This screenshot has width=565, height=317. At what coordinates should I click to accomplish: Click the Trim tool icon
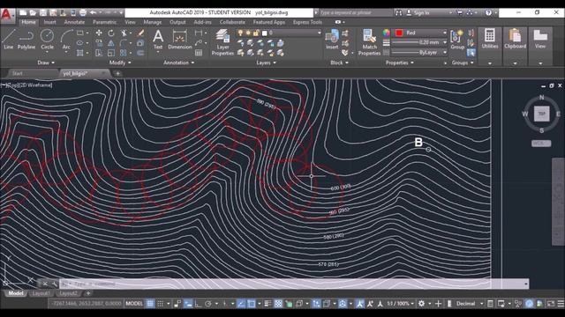pos(124,33)
